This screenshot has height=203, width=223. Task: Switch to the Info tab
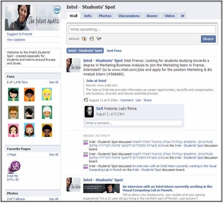(x=88, y=16)
